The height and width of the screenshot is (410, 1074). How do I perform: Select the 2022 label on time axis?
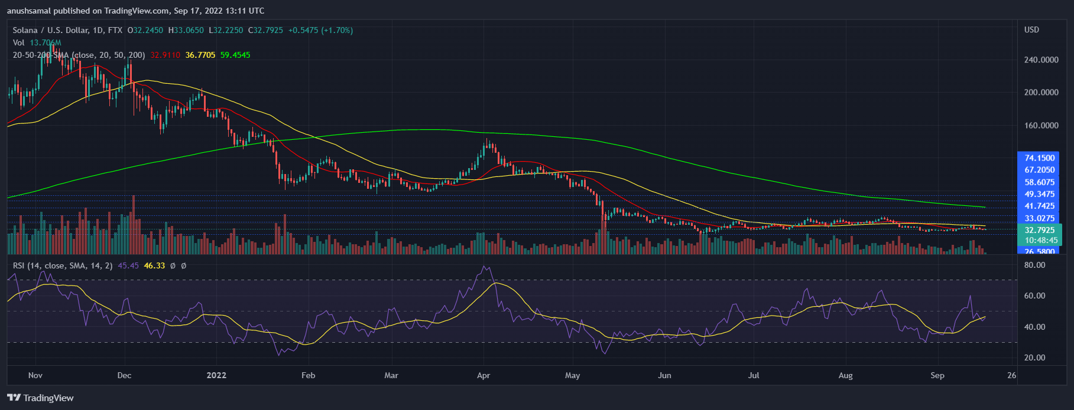(216, 375)
